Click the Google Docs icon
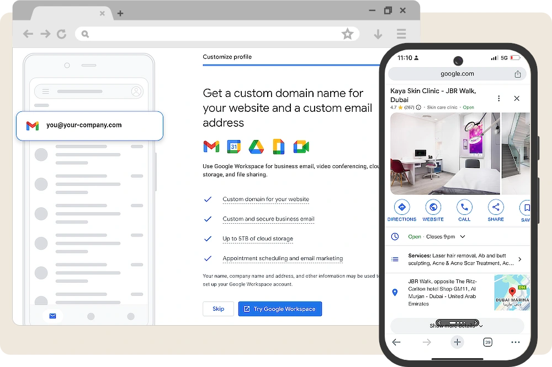This screenshot has width=552, height=367. (x=278, y=147)
